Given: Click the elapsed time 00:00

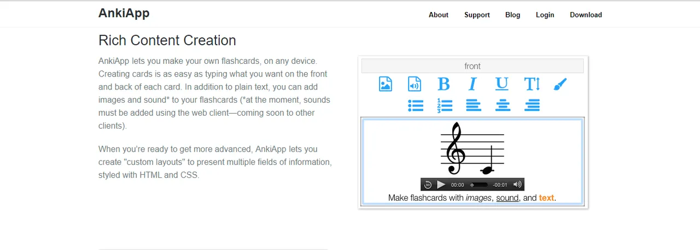Looking at the screenshot, I should coord(457,184).
